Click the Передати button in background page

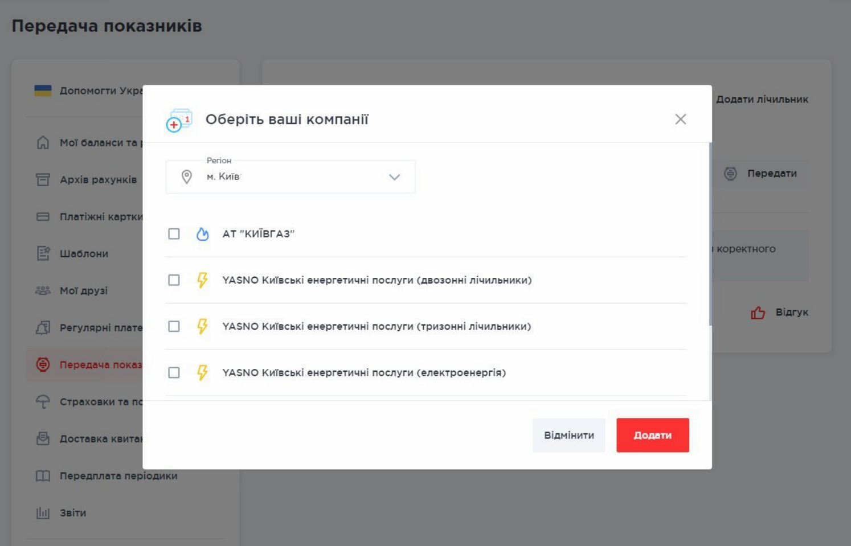pos(760,173)
